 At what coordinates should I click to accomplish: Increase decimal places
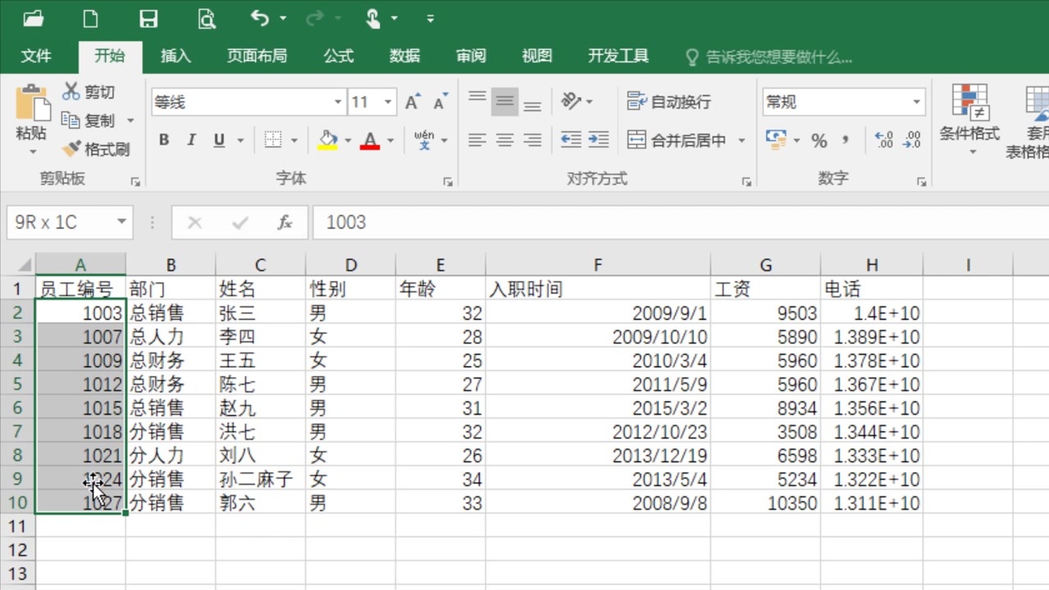(883, 140)
